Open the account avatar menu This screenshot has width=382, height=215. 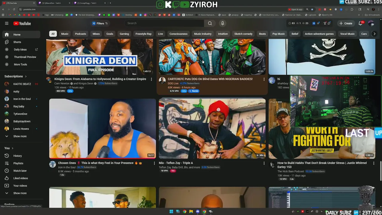(371, 23)
